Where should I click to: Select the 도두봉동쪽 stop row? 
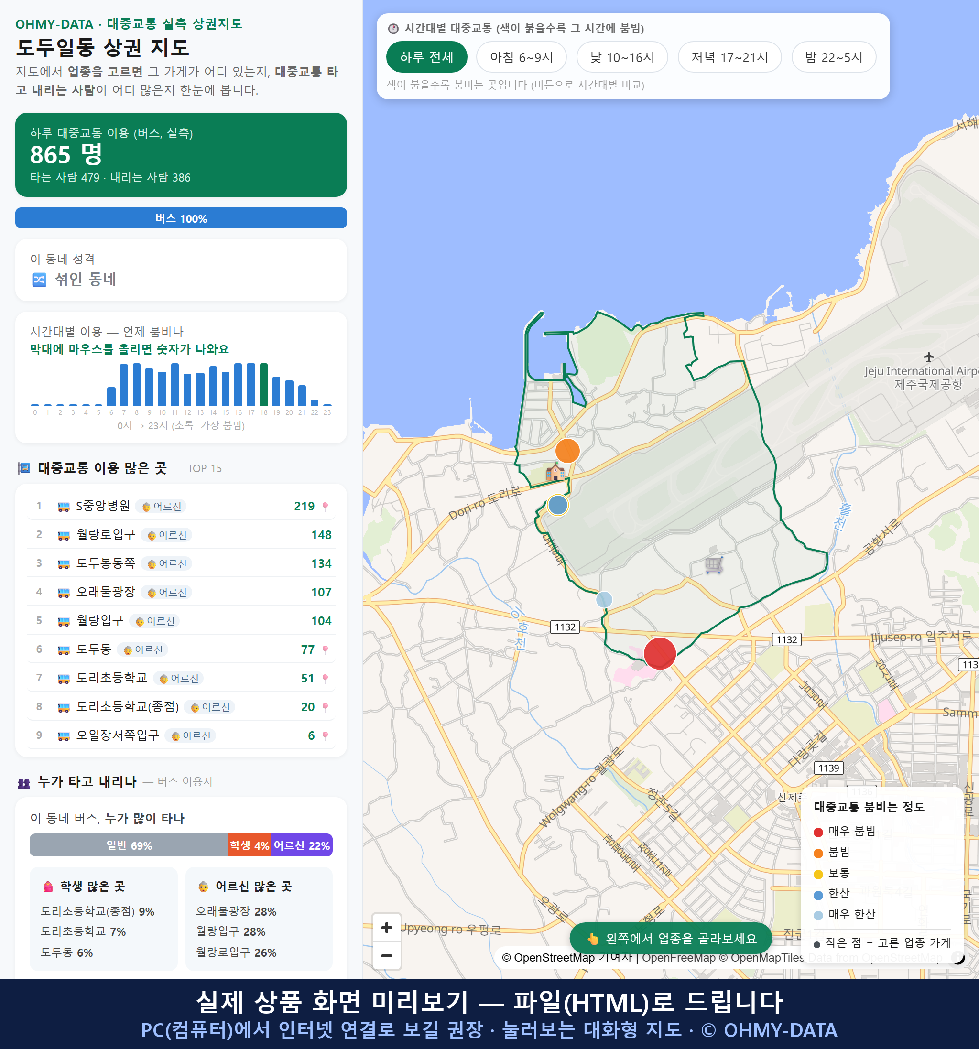(x=181, y=563)
